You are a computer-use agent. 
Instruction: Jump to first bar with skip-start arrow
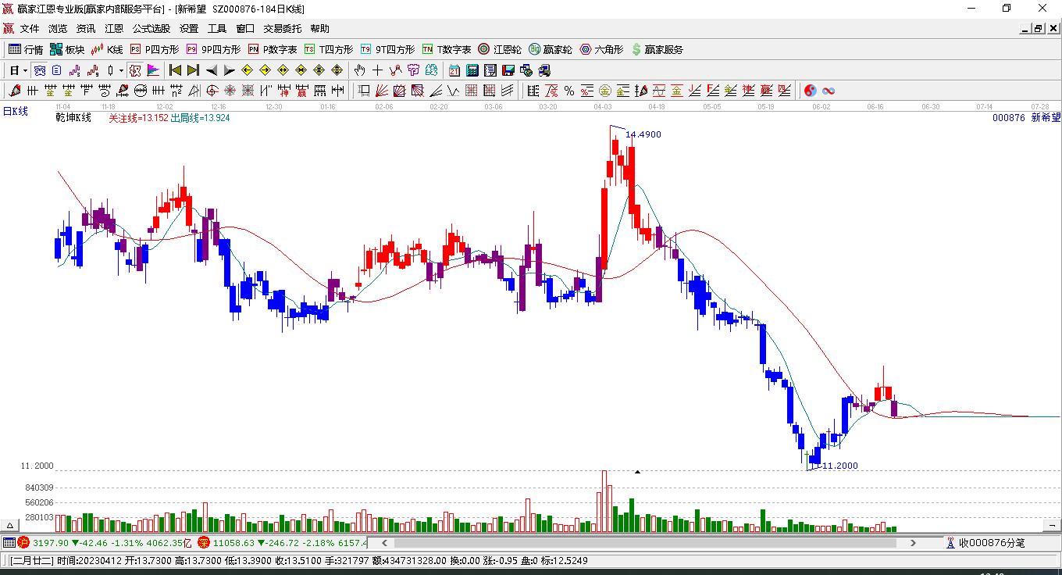coord(176,70)
